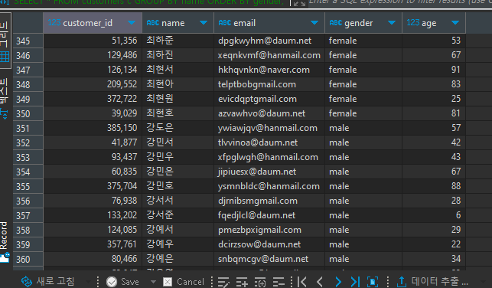Select the gender column header
Image resolution: width=492 pixels, height=288 pixels.
coord(363,23)
